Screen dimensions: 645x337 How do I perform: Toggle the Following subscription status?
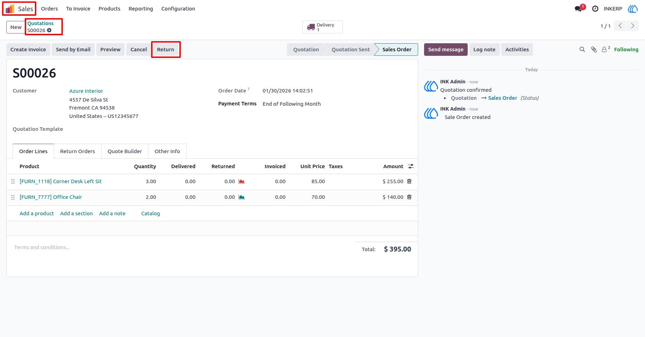[626, 50]
